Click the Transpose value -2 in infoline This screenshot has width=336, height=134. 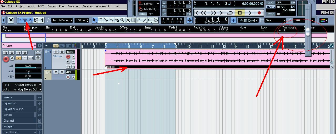[x=284, y=30]
